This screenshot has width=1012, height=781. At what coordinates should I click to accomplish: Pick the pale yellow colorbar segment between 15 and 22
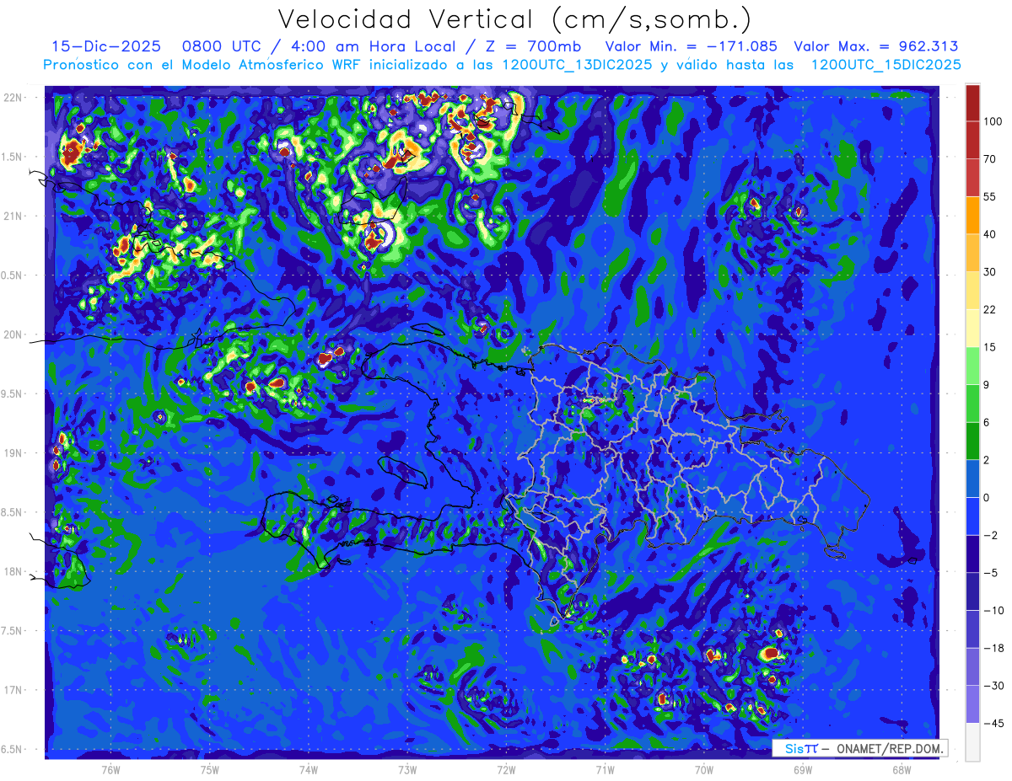[x=972, y=328]
